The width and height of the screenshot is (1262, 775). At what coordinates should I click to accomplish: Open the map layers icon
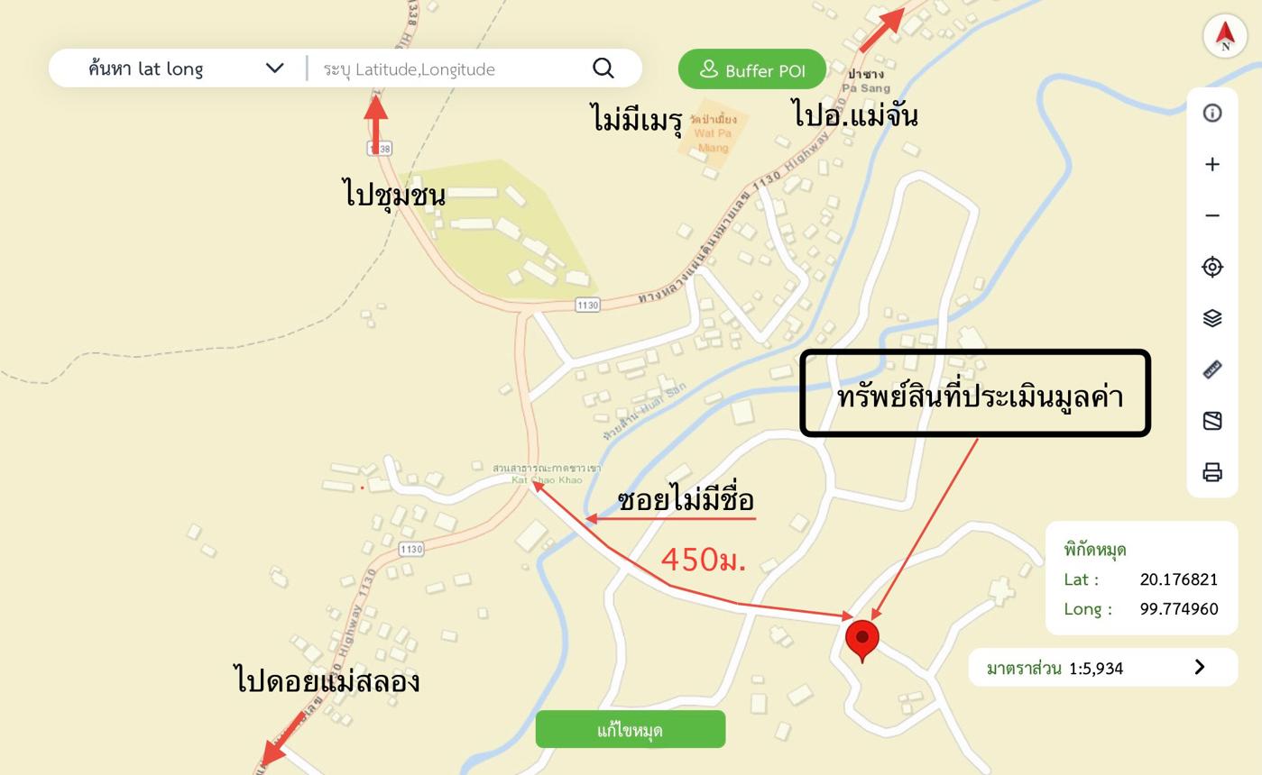(x=1212, y=318)
